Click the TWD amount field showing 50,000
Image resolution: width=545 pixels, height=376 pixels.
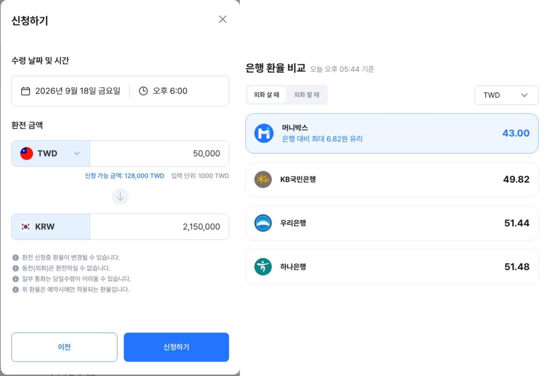point(159,154)
